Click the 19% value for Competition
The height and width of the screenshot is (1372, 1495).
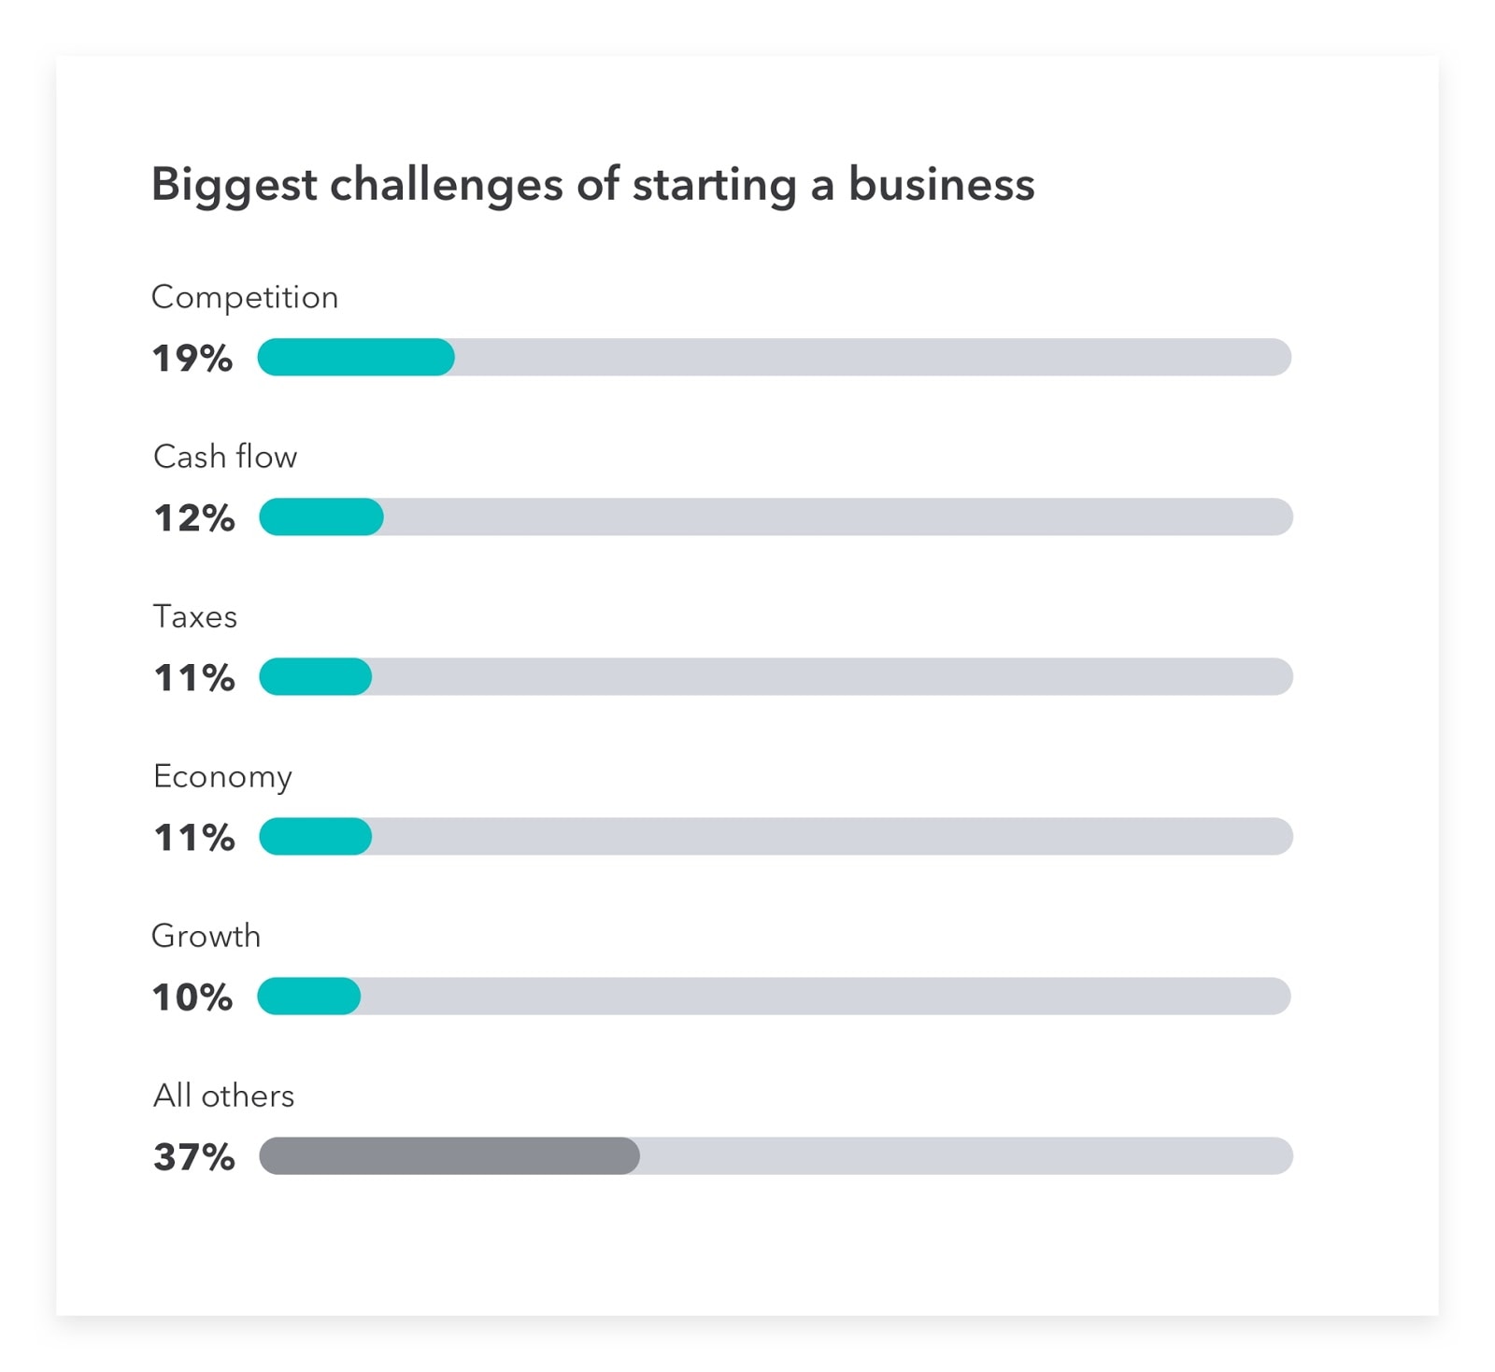[x=192, y=359]
